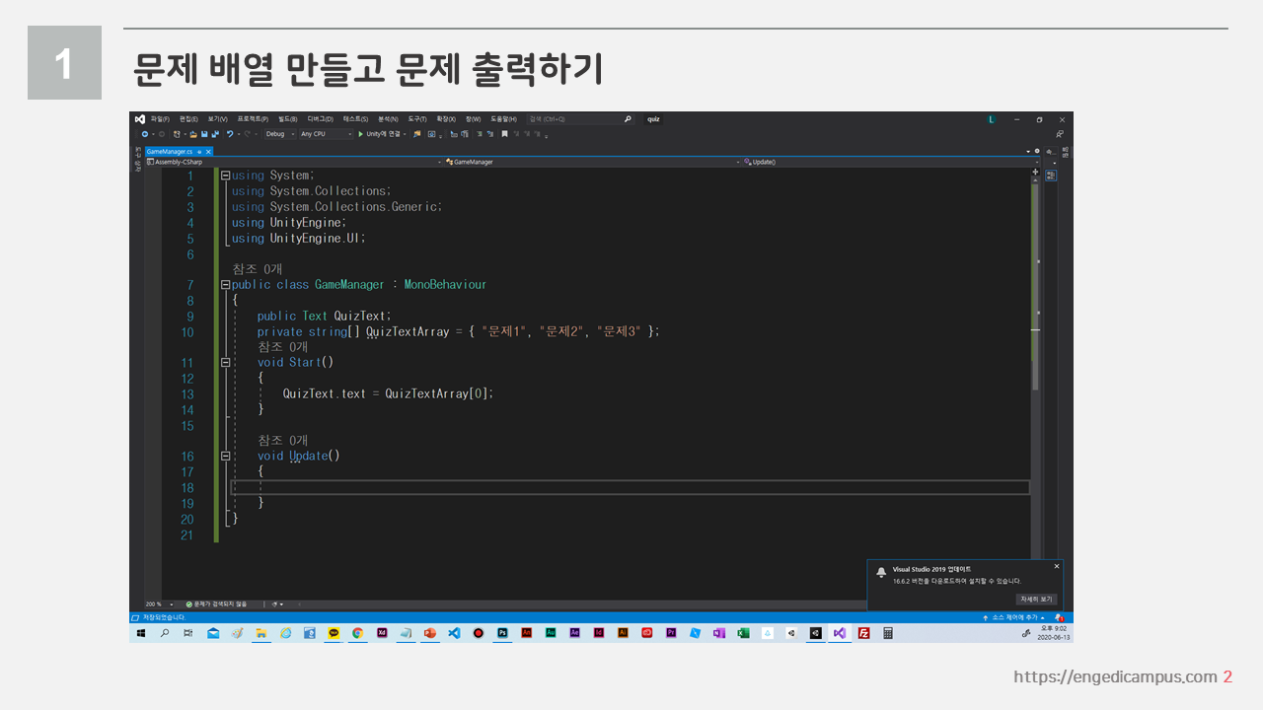Click the user account avatar L
This screenshot has width=1263, height=710.
click(992, 119)
